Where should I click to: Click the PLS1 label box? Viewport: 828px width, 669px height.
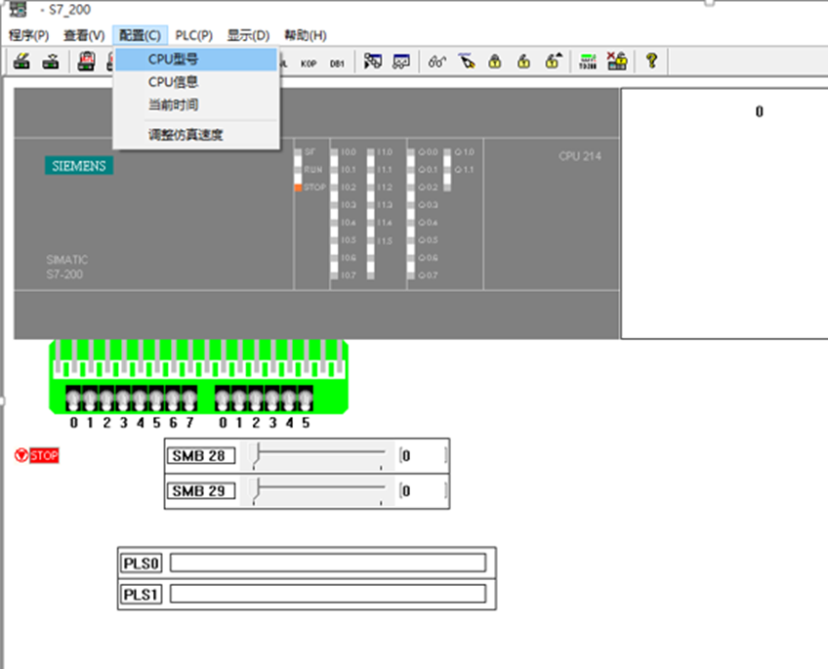point(141,595)
